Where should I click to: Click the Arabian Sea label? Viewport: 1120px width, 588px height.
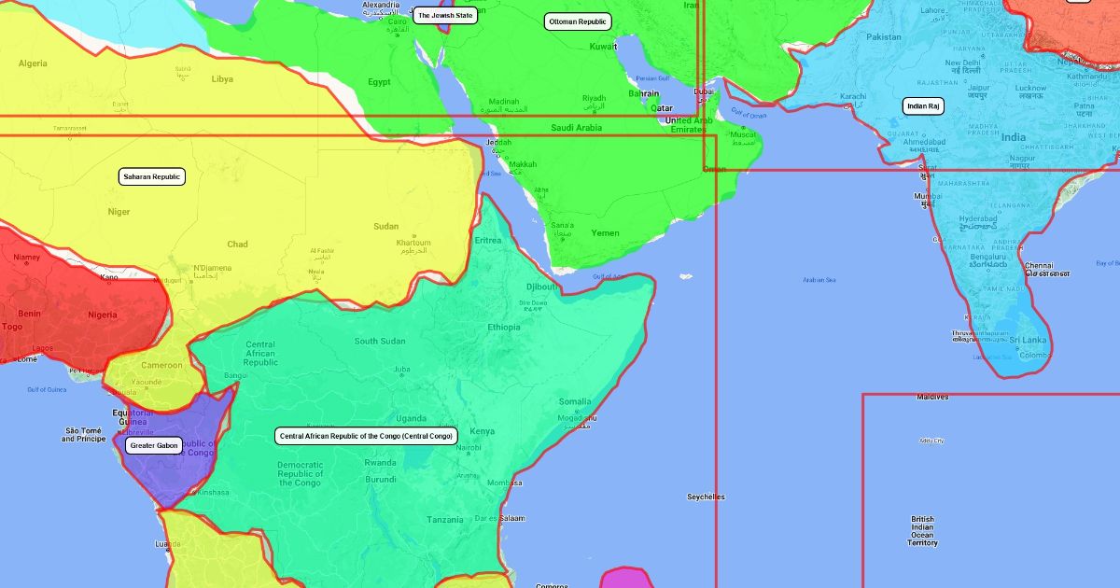pyautogui.click(x=819, y=280)
